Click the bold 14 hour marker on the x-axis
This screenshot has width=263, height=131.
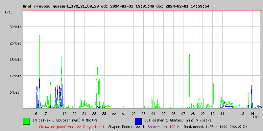pyautogui.click(x=252, y=114)
